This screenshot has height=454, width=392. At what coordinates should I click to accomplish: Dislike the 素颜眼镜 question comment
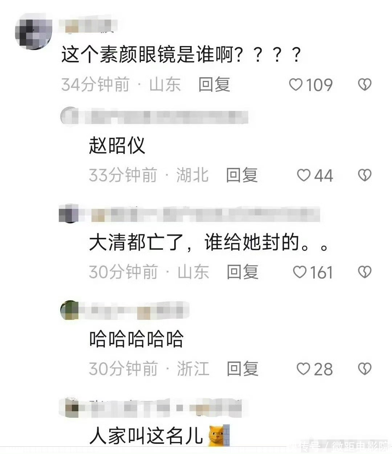tap(364, 85)
